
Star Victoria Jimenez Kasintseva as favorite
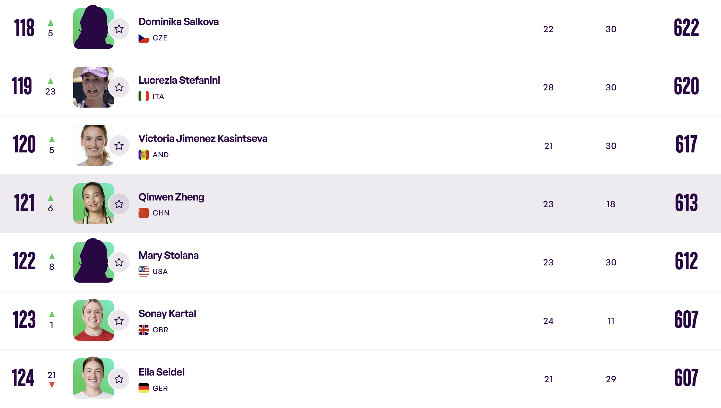(119, 146)
